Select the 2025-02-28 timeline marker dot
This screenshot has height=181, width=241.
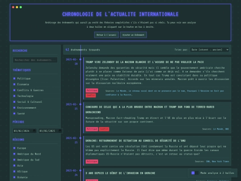(x=80, y=59)
